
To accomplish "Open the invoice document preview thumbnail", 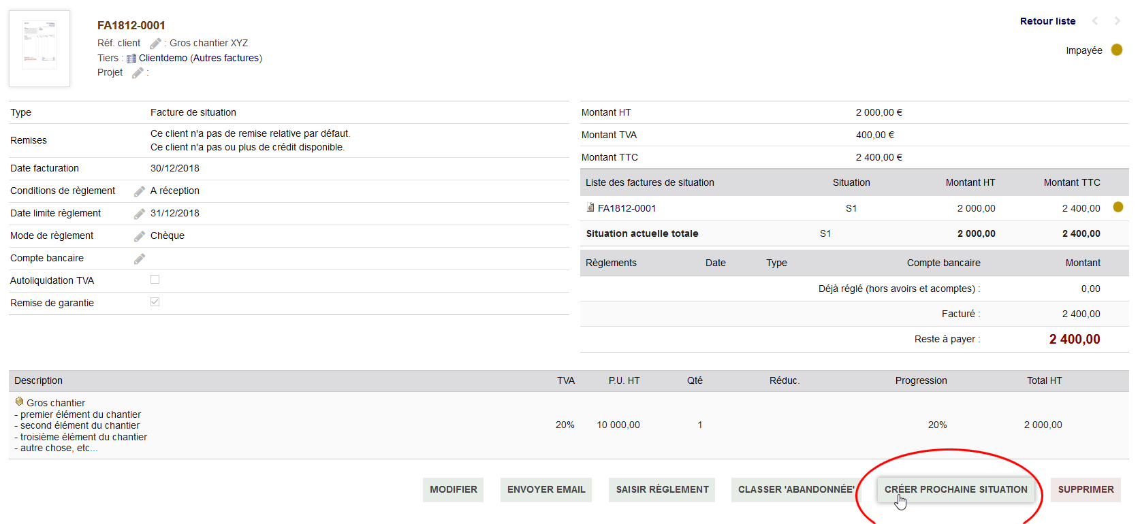I will click(x=39, y=48).
